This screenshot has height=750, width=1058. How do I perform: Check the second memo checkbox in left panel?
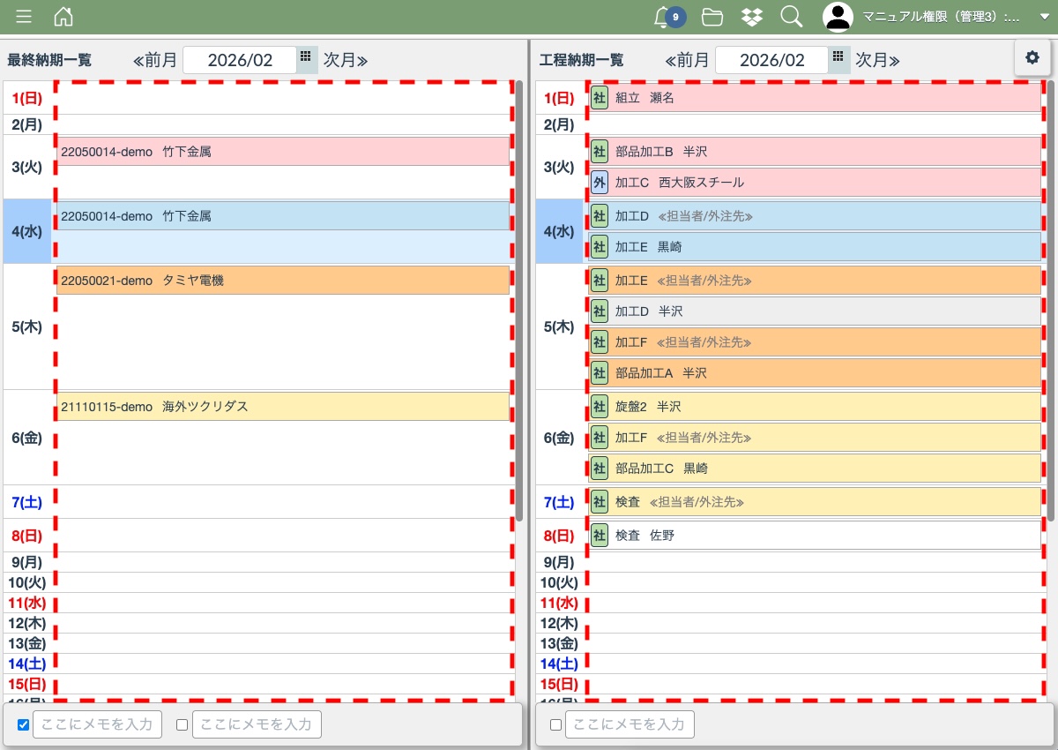(183, 725)
